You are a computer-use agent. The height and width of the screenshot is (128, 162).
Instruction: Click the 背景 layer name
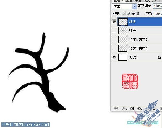133,57
